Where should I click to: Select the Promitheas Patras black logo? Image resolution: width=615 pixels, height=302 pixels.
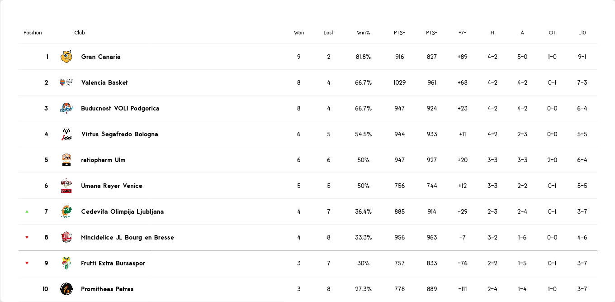click(x=66, y=289)
